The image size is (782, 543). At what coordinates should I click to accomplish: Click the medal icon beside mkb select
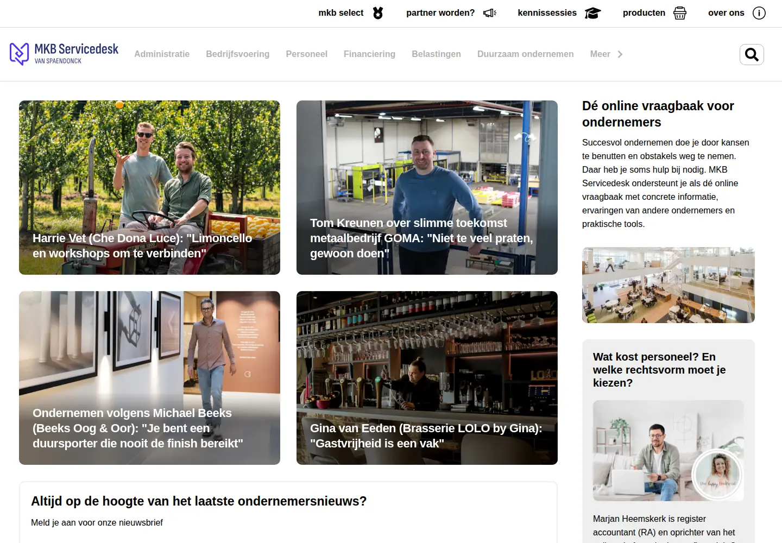coord(378,13)
